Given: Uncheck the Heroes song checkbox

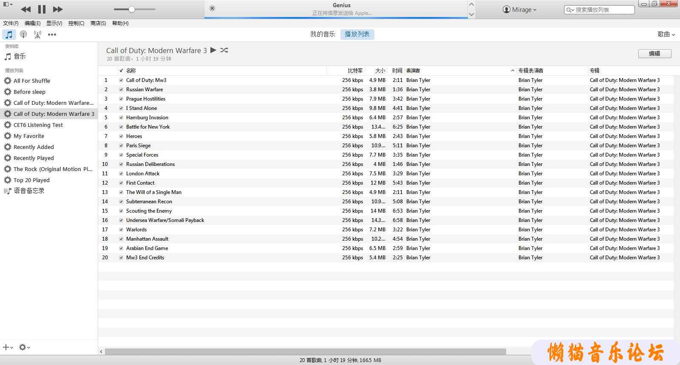Looking at the screenshot, I should pyautogui.click(x=121, y=136).
